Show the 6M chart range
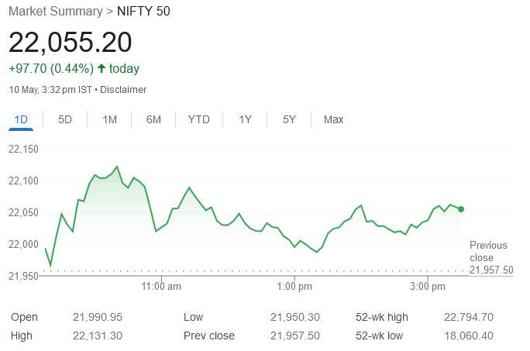This screenshot has width=530, height=351. coord(153,119)
